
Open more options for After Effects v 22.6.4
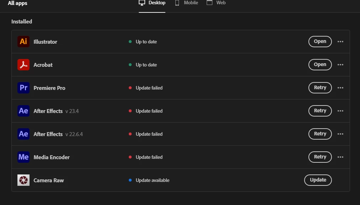tap(340, 134)
